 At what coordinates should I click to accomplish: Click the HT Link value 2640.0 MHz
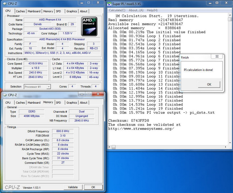36,77
